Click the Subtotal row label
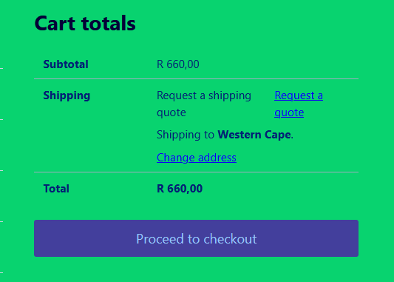 (x=66, y=64)
